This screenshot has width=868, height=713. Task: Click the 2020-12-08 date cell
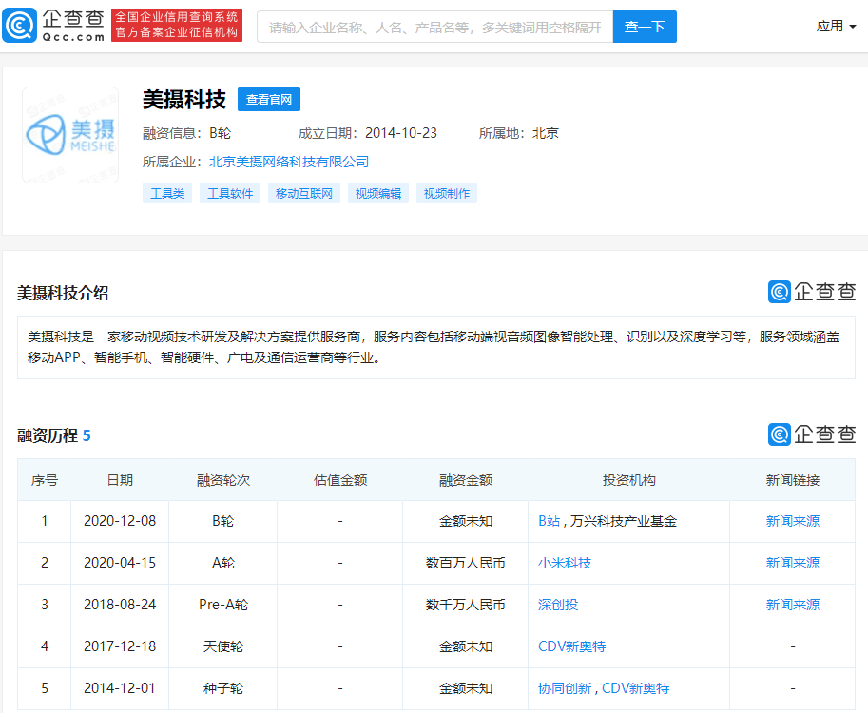(120, 521)
